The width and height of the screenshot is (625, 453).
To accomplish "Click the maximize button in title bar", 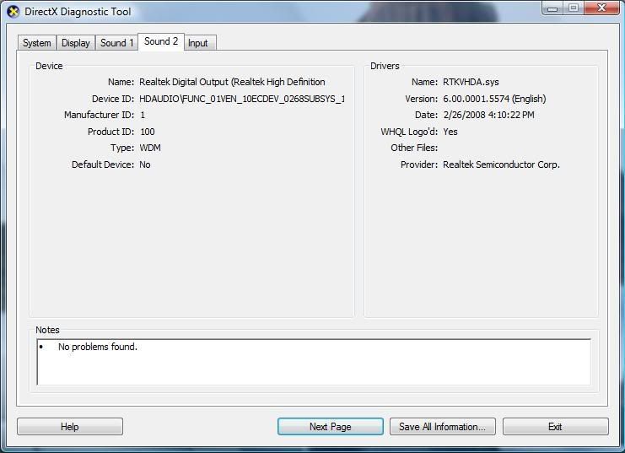I will point(574,8).
